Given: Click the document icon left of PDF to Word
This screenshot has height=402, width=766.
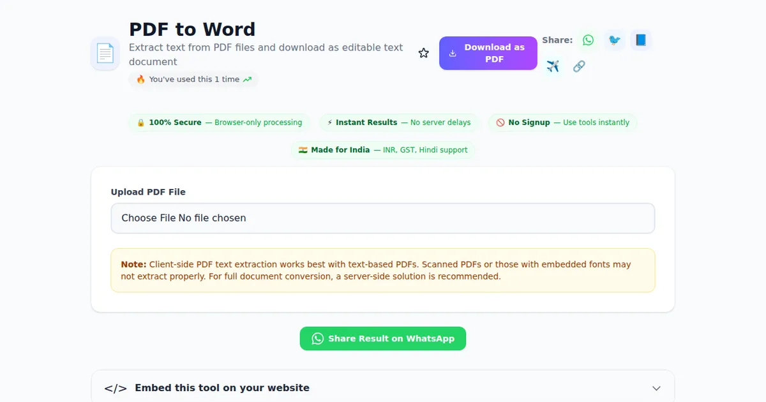Looking at the screenshot, I should click(x=105, y=54).
